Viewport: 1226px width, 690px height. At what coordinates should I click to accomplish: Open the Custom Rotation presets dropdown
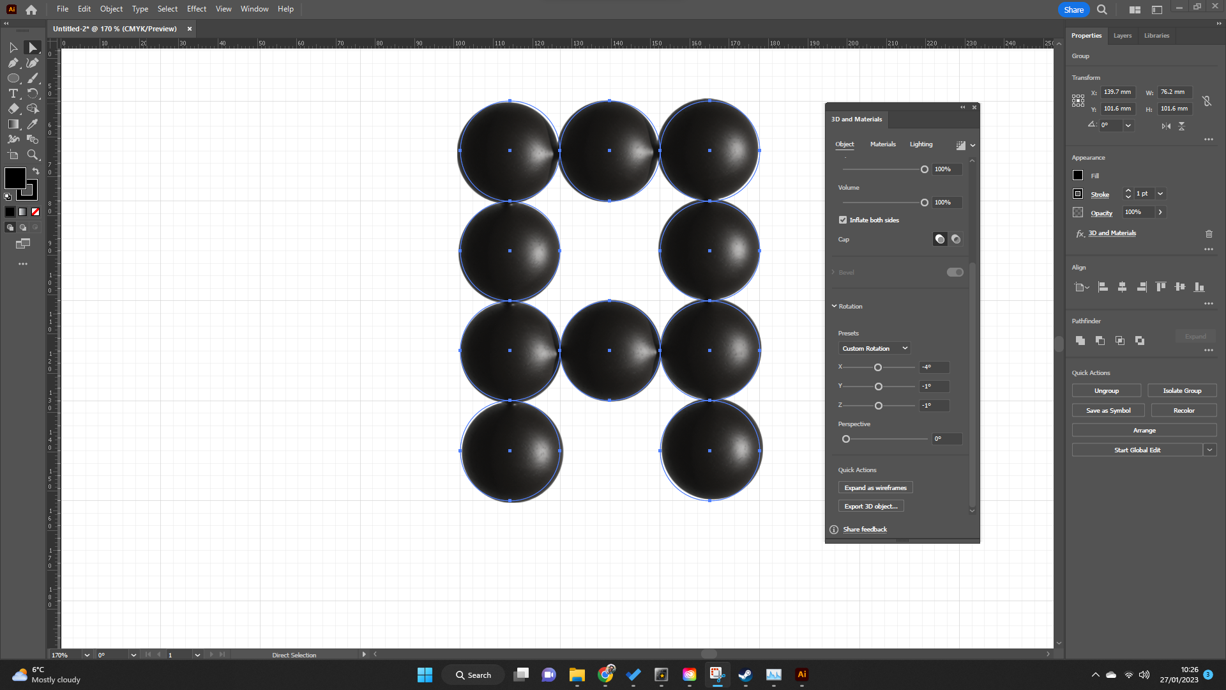click(x=874, y=348)
